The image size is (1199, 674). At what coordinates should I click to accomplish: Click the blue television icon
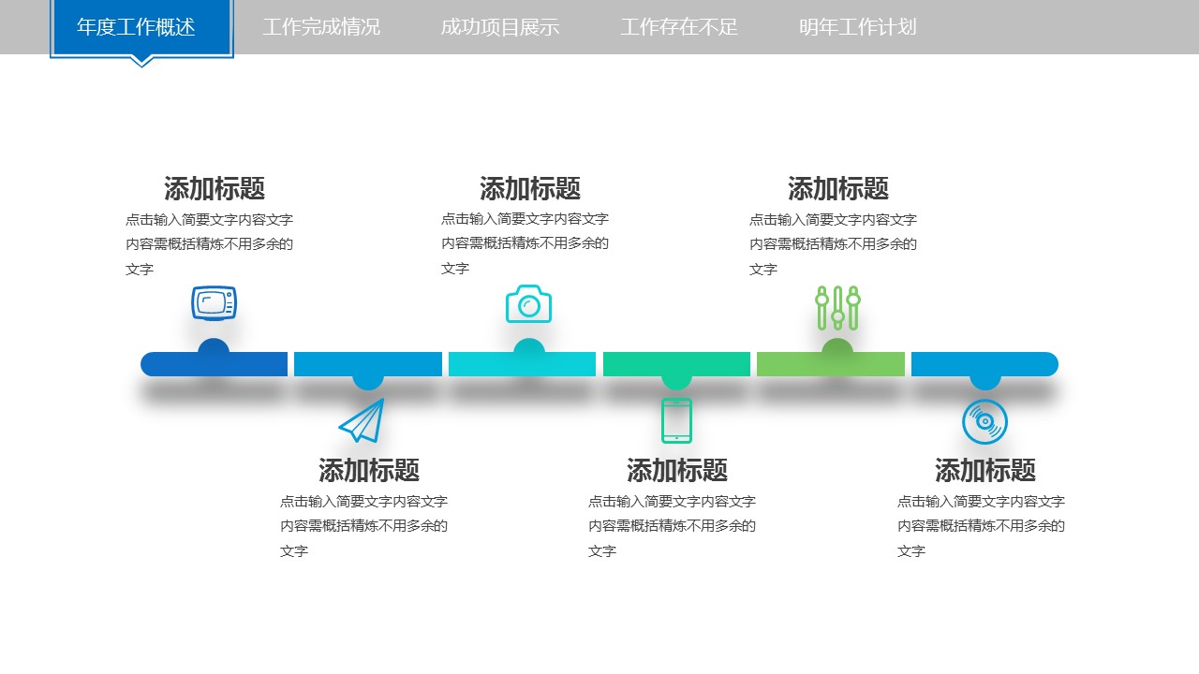click(214, 303)
